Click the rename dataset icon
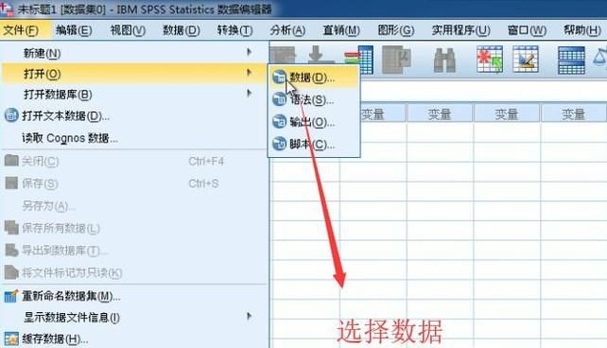Image resolution: width=607 pixels, height=348 pixels. click(10, 296)
